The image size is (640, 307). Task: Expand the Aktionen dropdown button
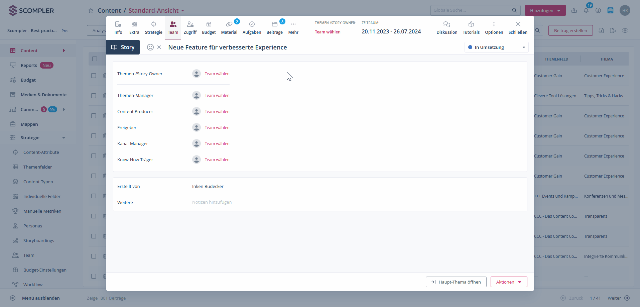(x=508, y=282)
